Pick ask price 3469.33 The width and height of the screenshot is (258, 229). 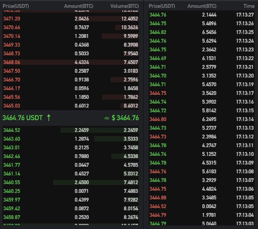tap(12, 45)
